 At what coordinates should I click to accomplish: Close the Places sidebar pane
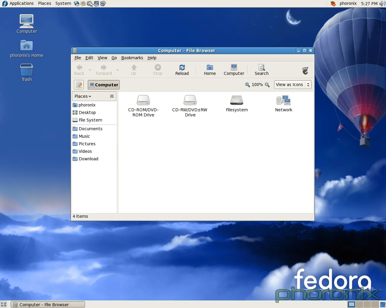pos(112,96)
